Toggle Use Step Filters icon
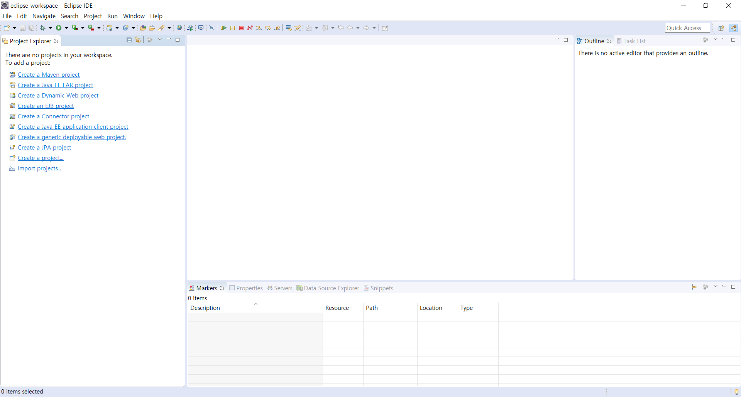 click(x=298, y=28)
